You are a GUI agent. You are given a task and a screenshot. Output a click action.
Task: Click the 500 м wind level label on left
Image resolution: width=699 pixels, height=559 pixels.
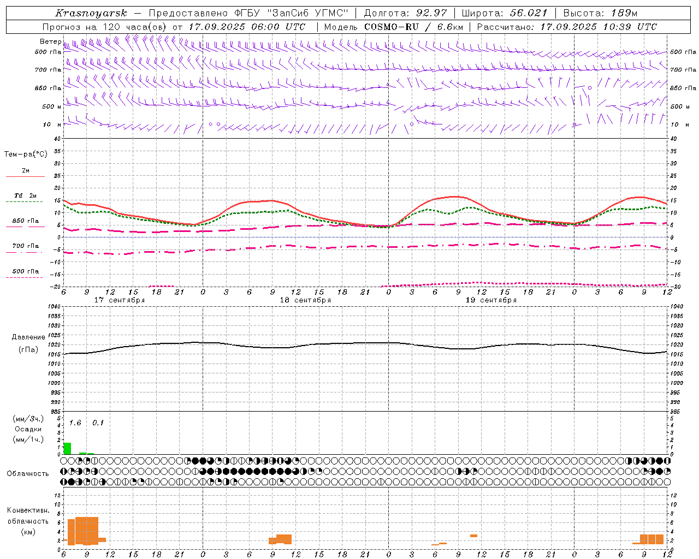point(52,106)
